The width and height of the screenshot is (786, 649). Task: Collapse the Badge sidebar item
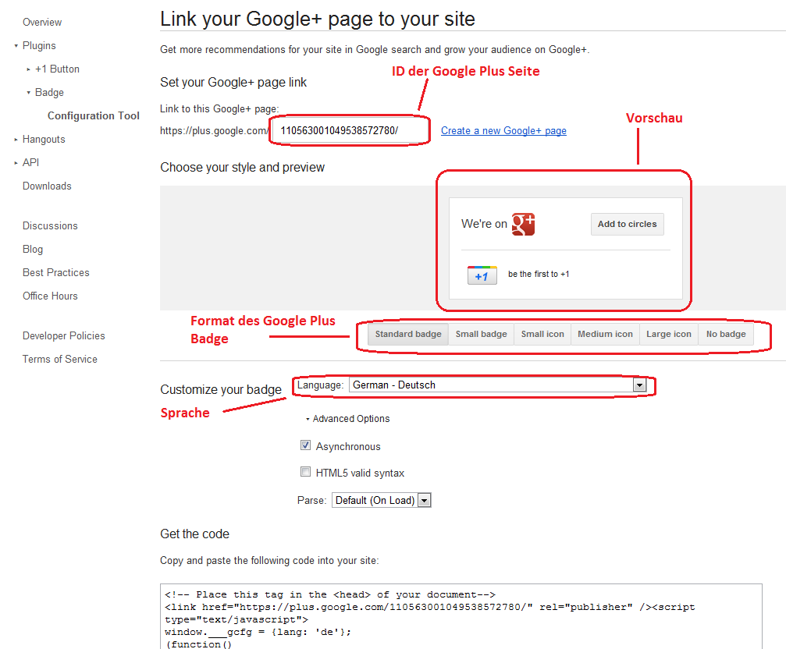coord(29,93)
